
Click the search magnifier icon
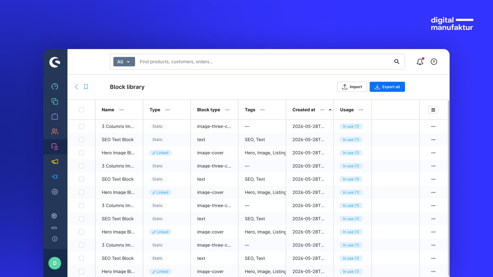pos(397,62)
